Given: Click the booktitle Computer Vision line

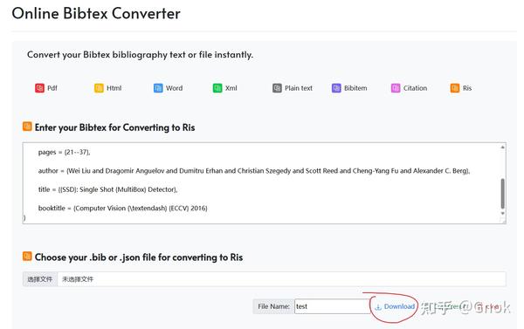Looking at the screenshot, I should [x=122, y=208].
